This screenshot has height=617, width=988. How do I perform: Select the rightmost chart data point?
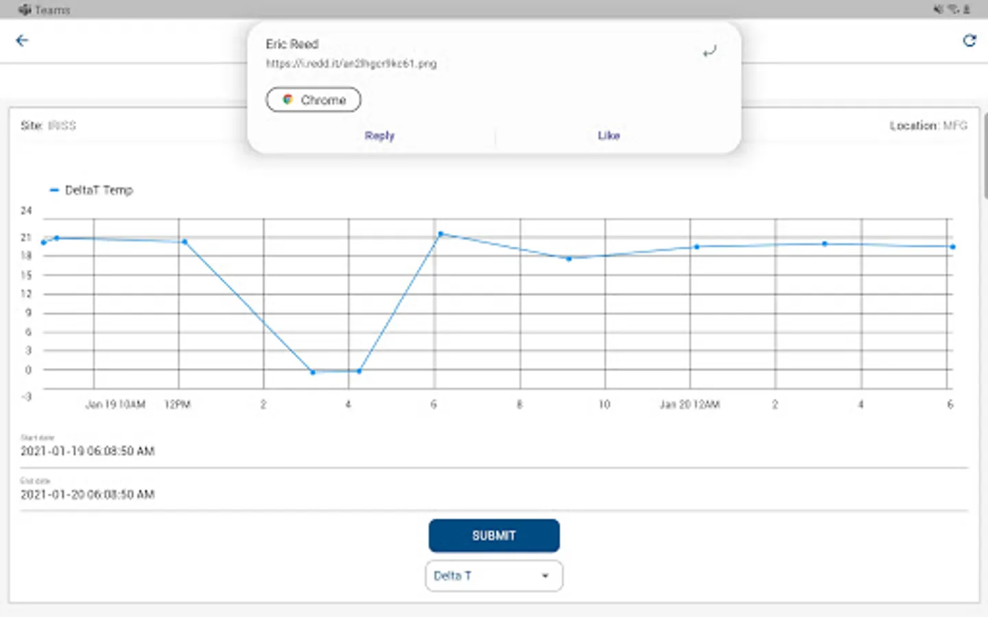click(x=952, y=247)
